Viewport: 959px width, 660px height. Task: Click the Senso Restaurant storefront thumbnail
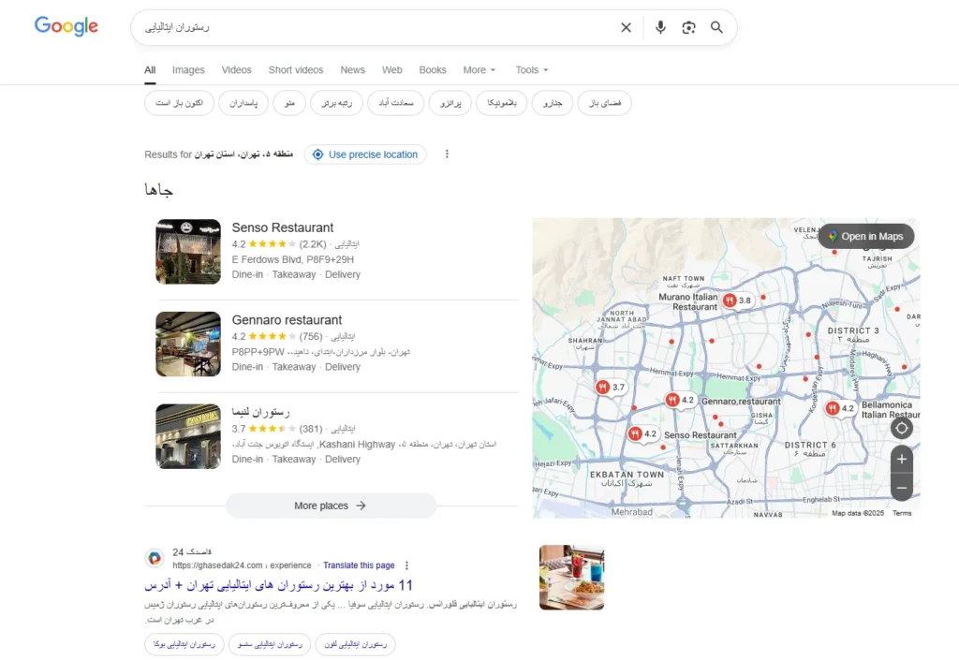187,251
